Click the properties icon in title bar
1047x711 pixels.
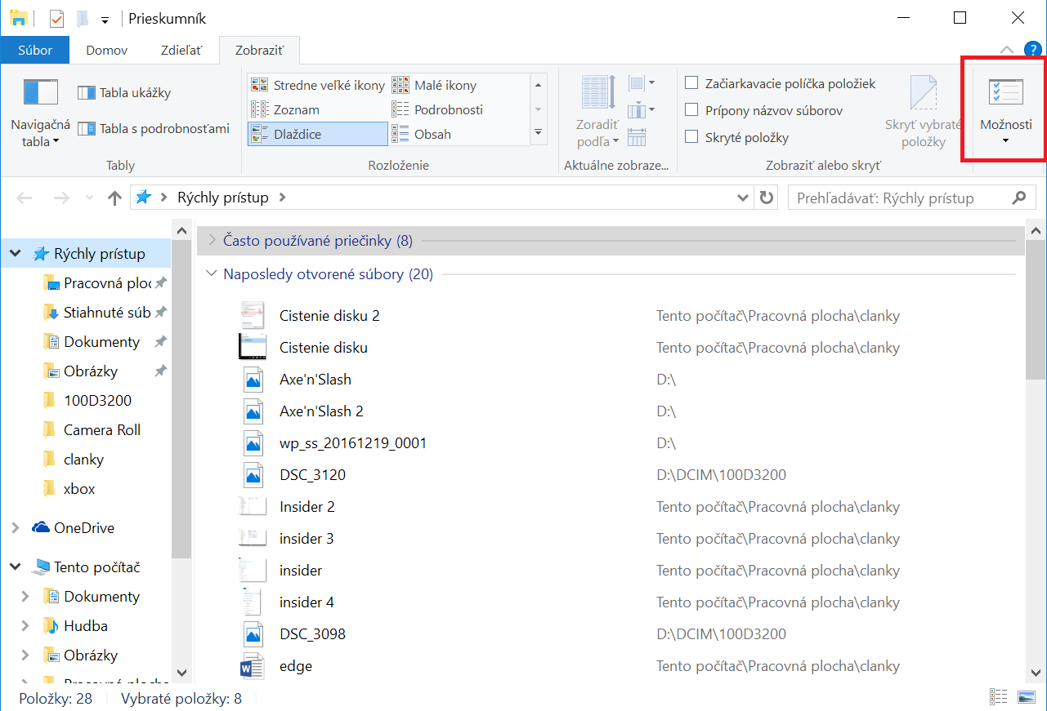point(56,18)
